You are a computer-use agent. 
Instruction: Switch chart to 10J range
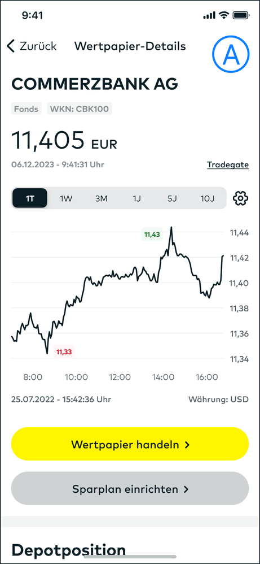[x=207, y=198]
